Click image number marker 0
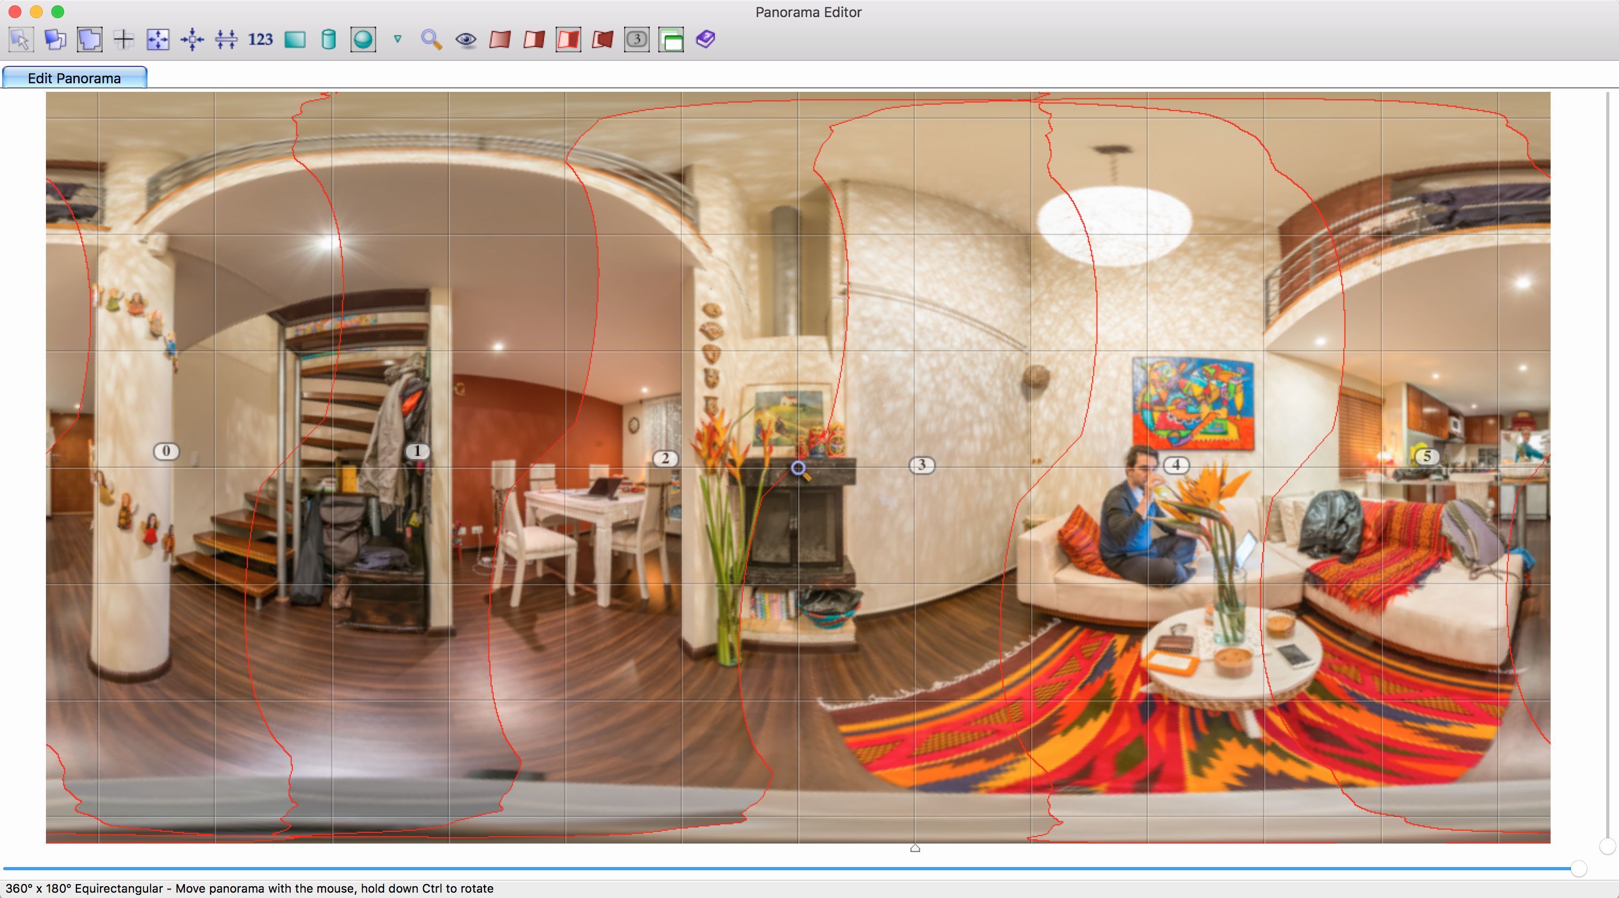Image resolution: width=1619 pixels, height=898 pixels. [x=167, y=451]
